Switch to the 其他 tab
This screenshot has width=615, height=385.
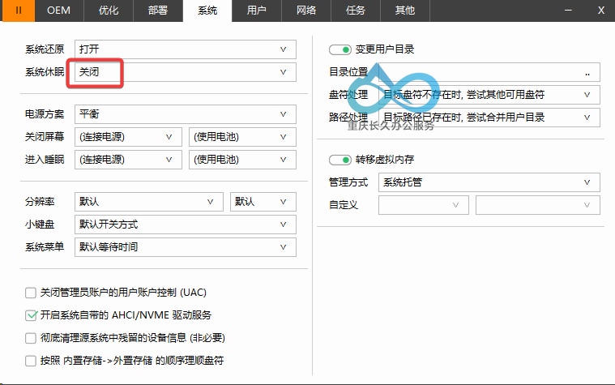click(x=405, y=11)
